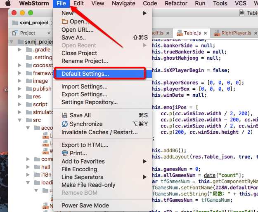Click the code line this.bankerSide = null
The width and height of the screenshot is (258, 212).
coord(183,46)
